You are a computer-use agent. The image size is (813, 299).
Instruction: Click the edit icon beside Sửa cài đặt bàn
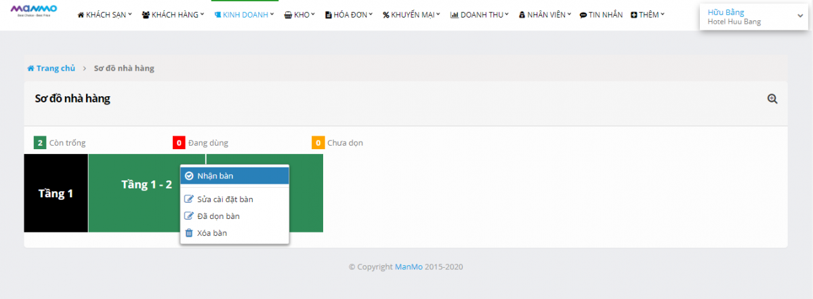tap(189, 199)
